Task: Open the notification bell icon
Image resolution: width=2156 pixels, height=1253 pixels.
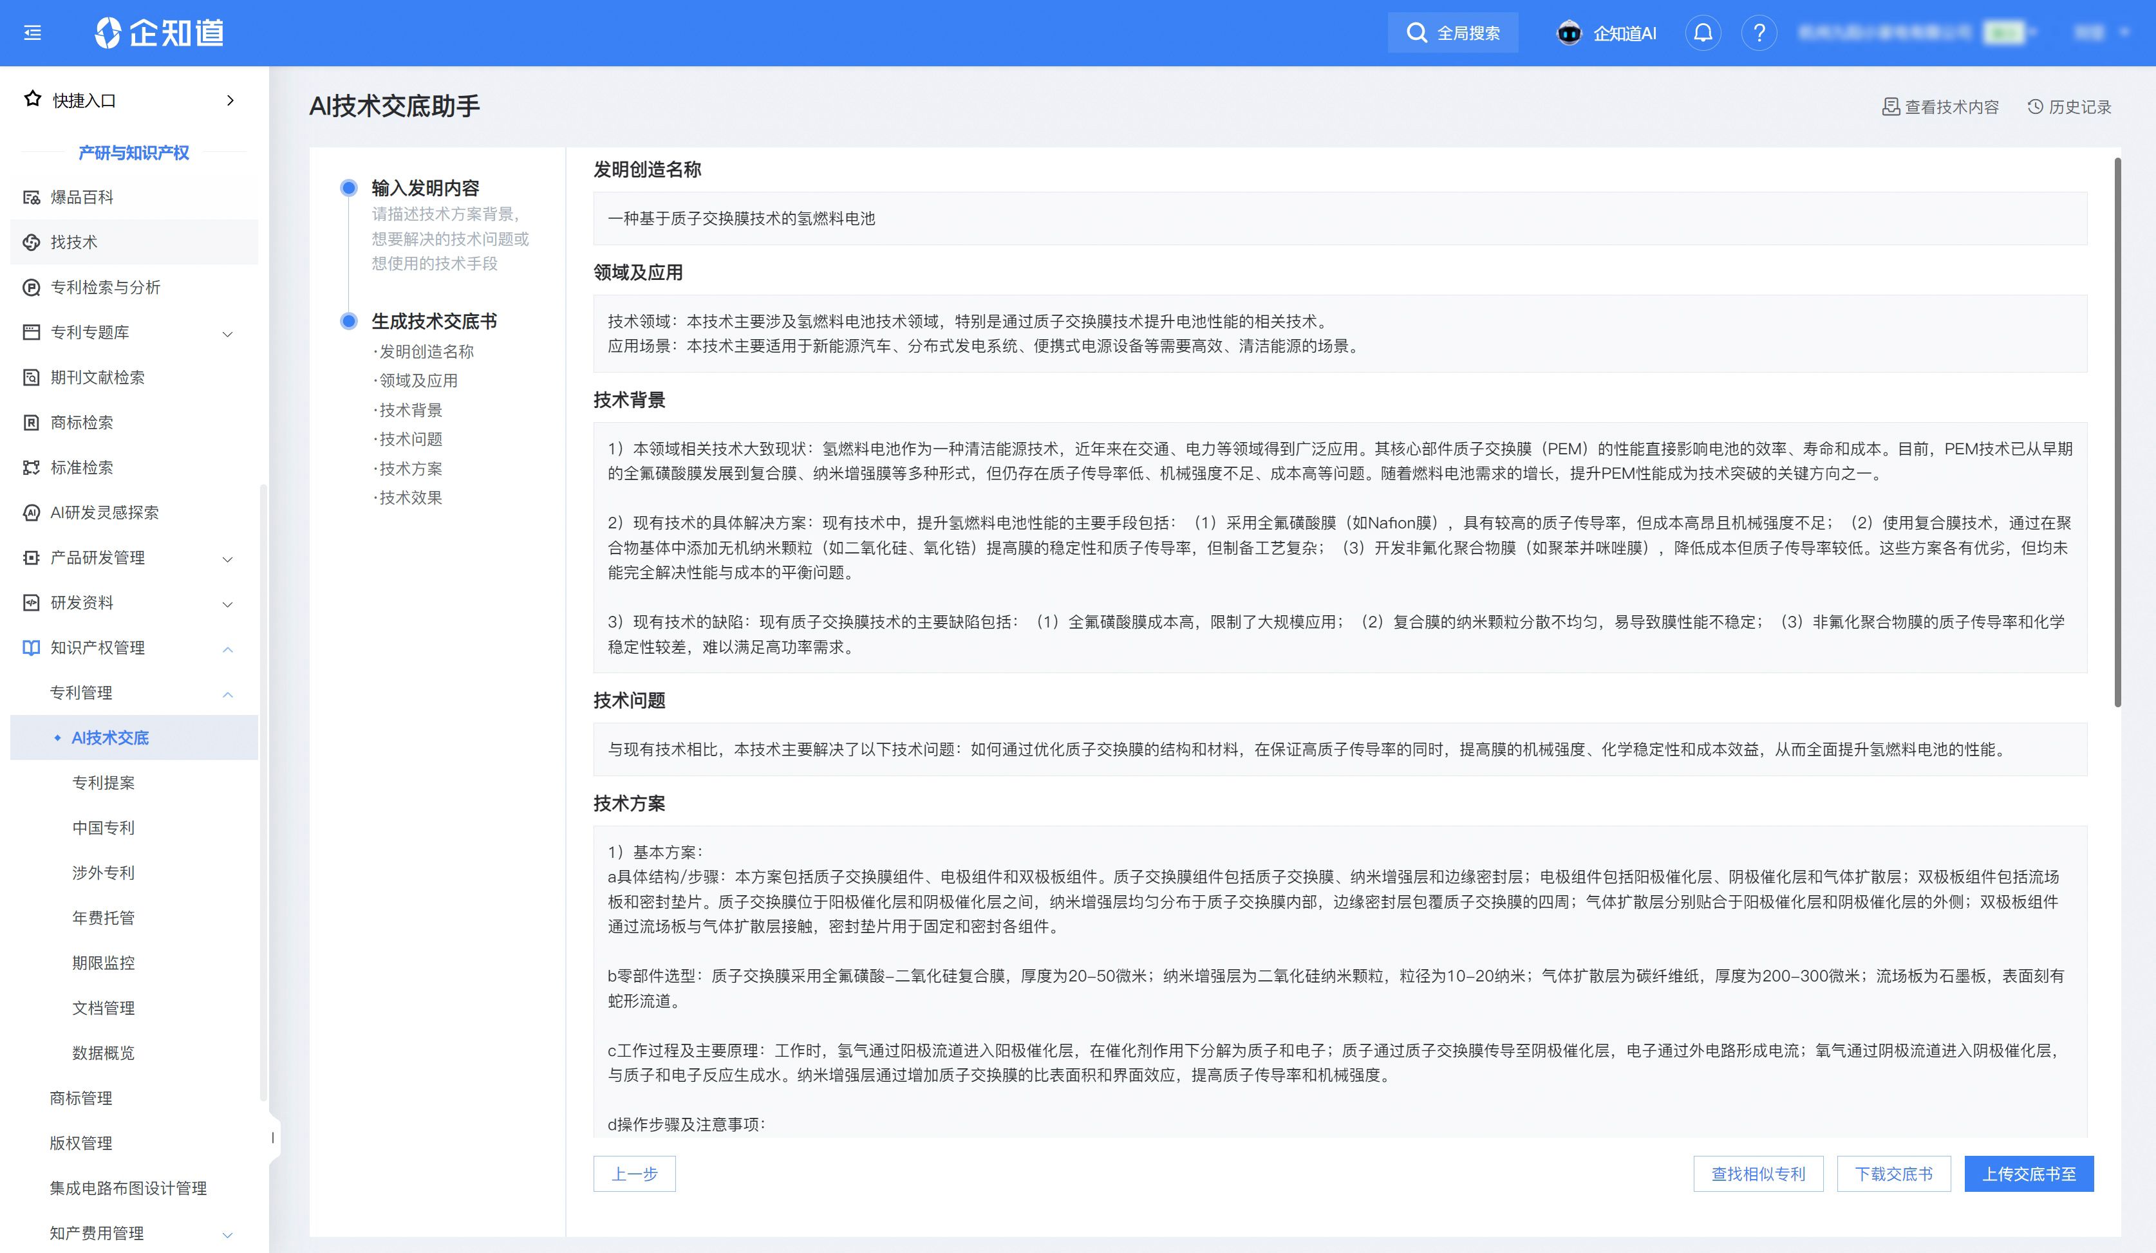Action: (1703, 33)
